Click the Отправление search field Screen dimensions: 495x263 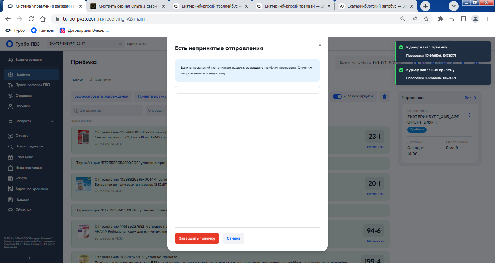point(107,111)
